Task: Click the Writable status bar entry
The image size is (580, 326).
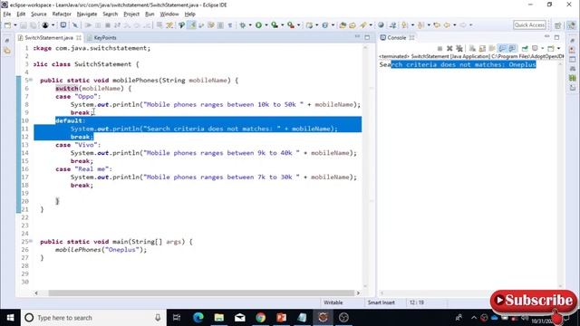Action: 333,302
